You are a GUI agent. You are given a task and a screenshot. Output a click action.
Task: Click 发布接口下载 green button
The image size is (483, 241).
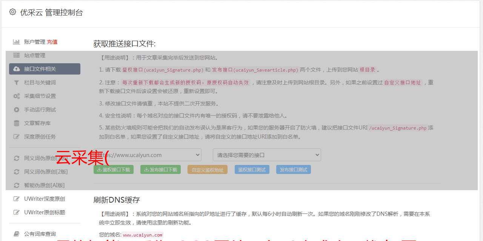click(x=161, y=169)
